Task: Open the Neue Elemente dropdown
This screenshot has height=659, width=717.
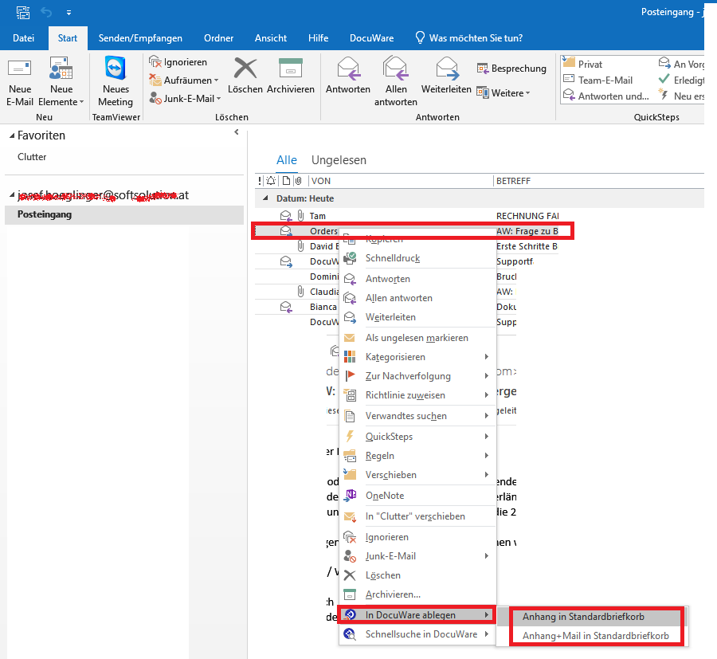Action: pos(61,82)
